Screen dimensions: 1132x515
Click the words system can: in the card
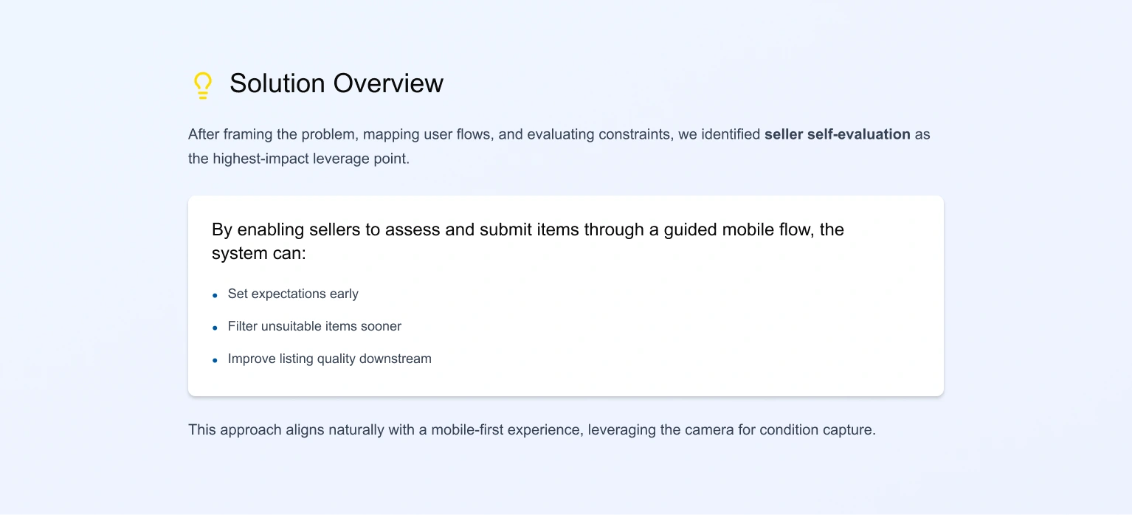(259, 253)
